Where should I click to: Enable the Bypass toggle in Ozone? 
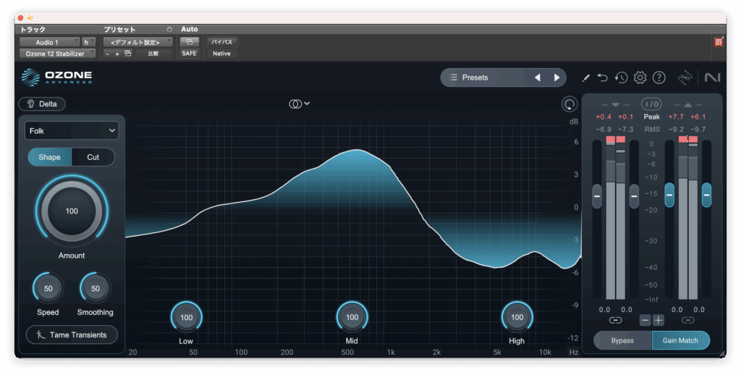(x=622, y=340)
